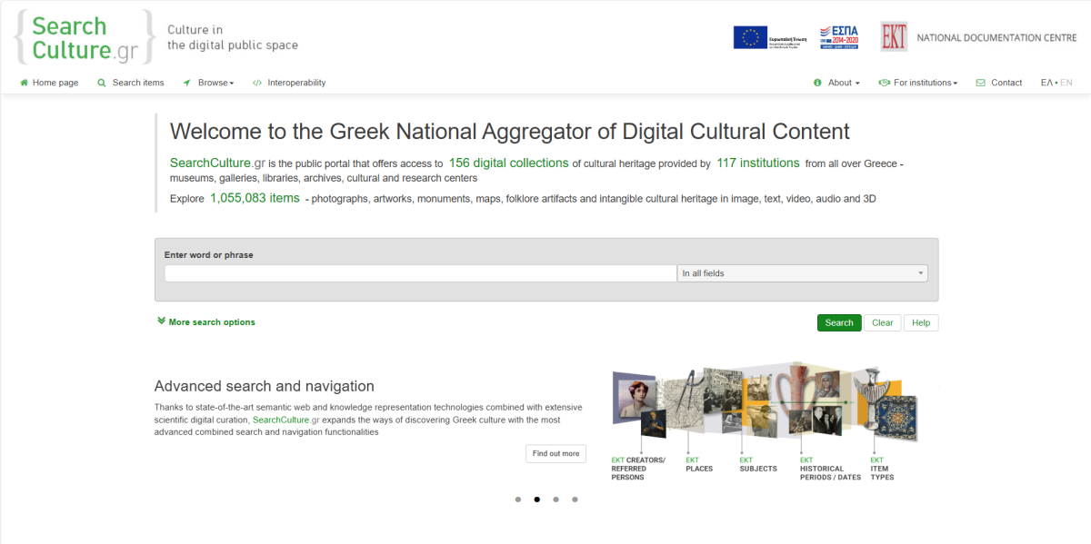Click the Search items magnifier icon
1091x544 pixels.
tap(102, 83)
